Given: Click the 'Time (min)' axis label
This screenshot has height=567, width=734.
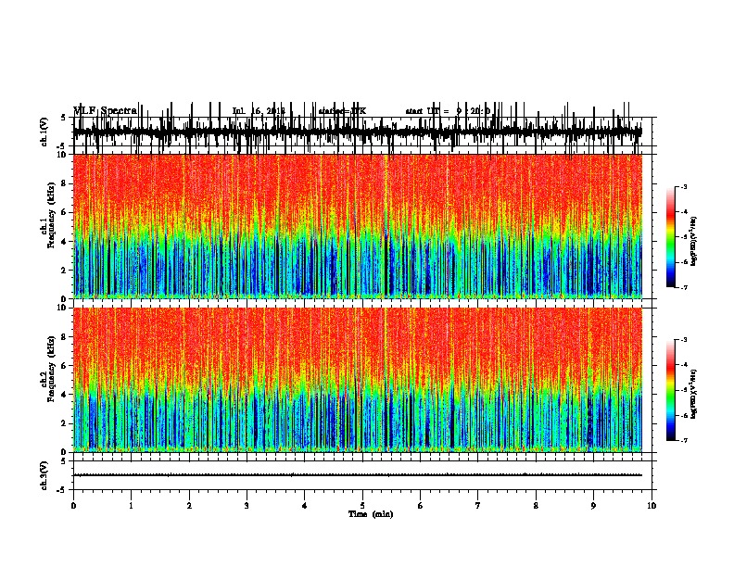Looking at the screenshot, I should [x=371, y=514].
